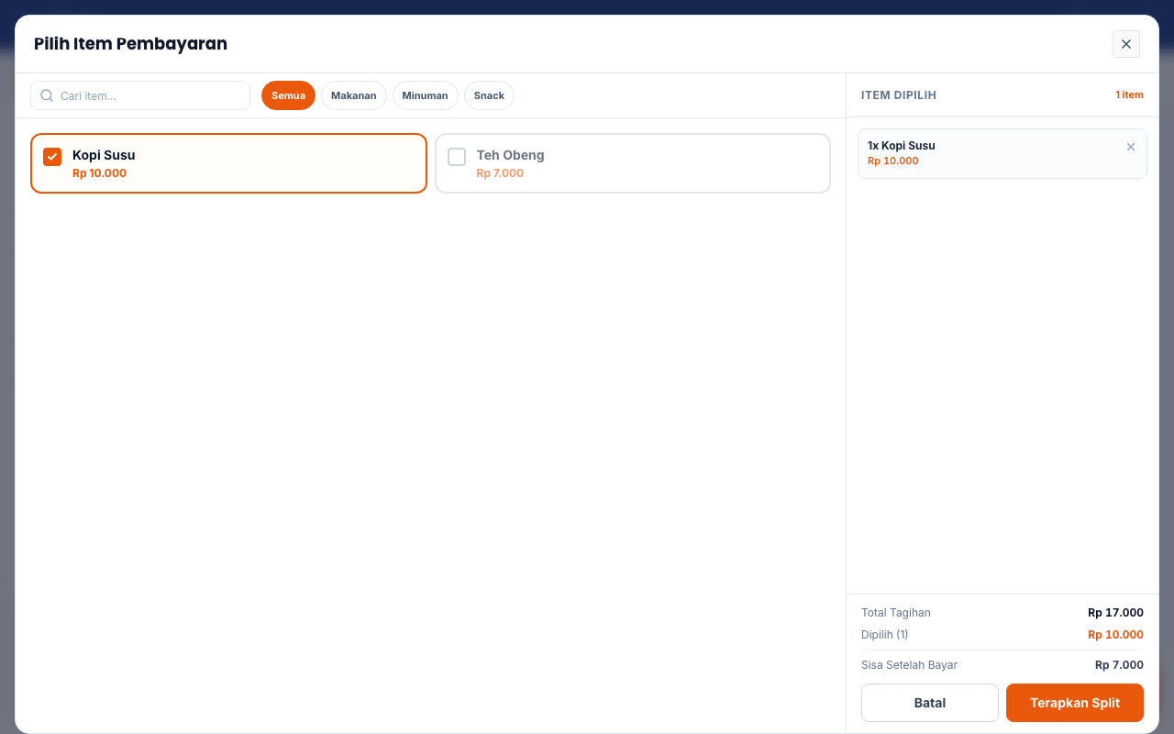Click the Rp 7.000 Teh Obeng price
Viewport: 1174px width, 734px height.
(x=500, y=173)
